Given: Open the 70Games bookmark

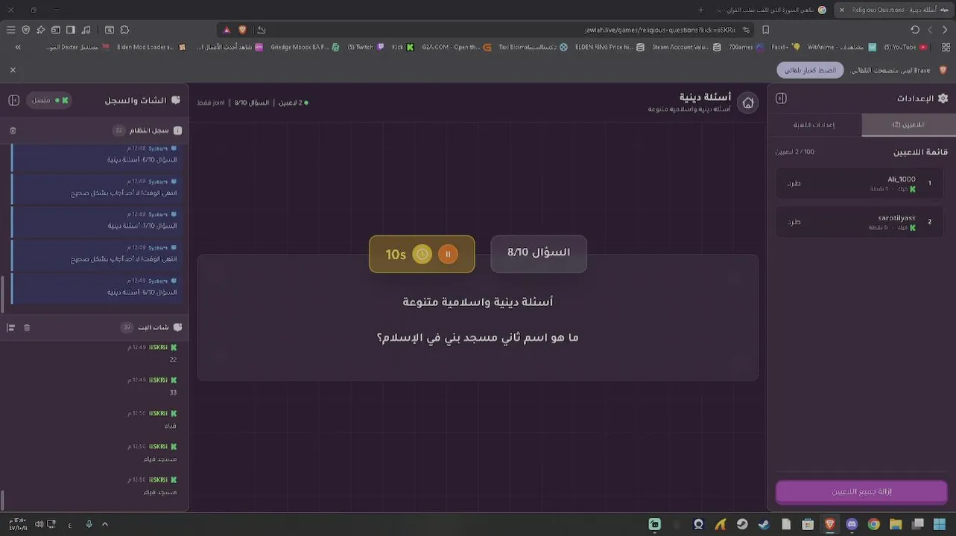Looking at the screenshot, I should 746,47.
